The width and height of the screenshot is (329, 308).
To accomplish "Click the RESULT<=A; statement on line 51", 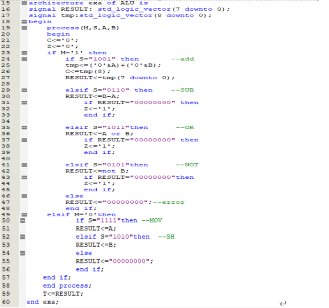I will [x=96, y=229].
